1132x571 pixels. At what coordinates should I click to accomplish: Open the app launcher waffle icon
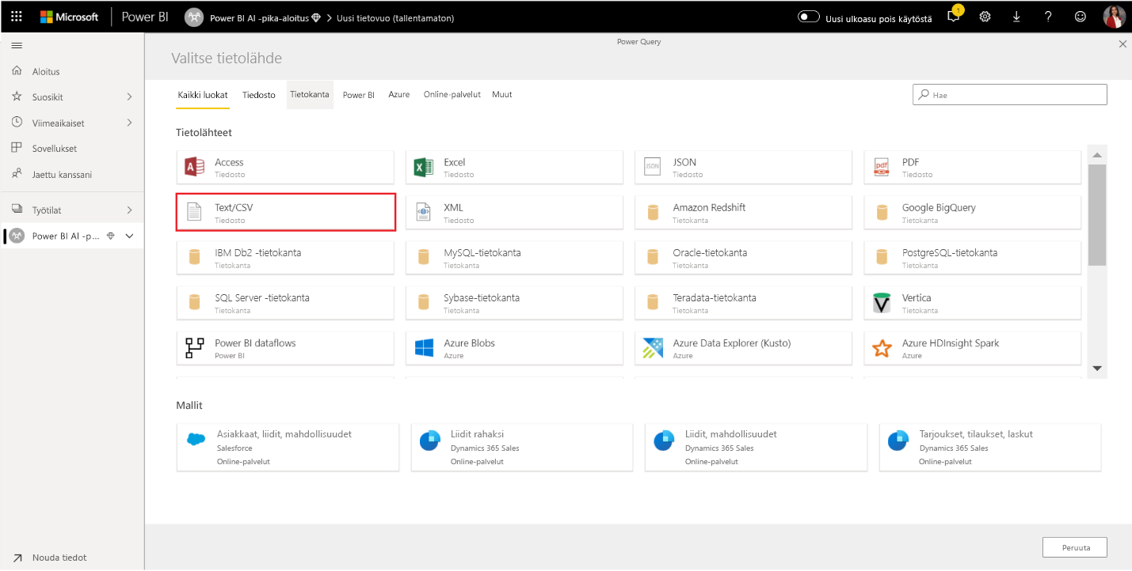pyautogui.click(x=17, y=17)
